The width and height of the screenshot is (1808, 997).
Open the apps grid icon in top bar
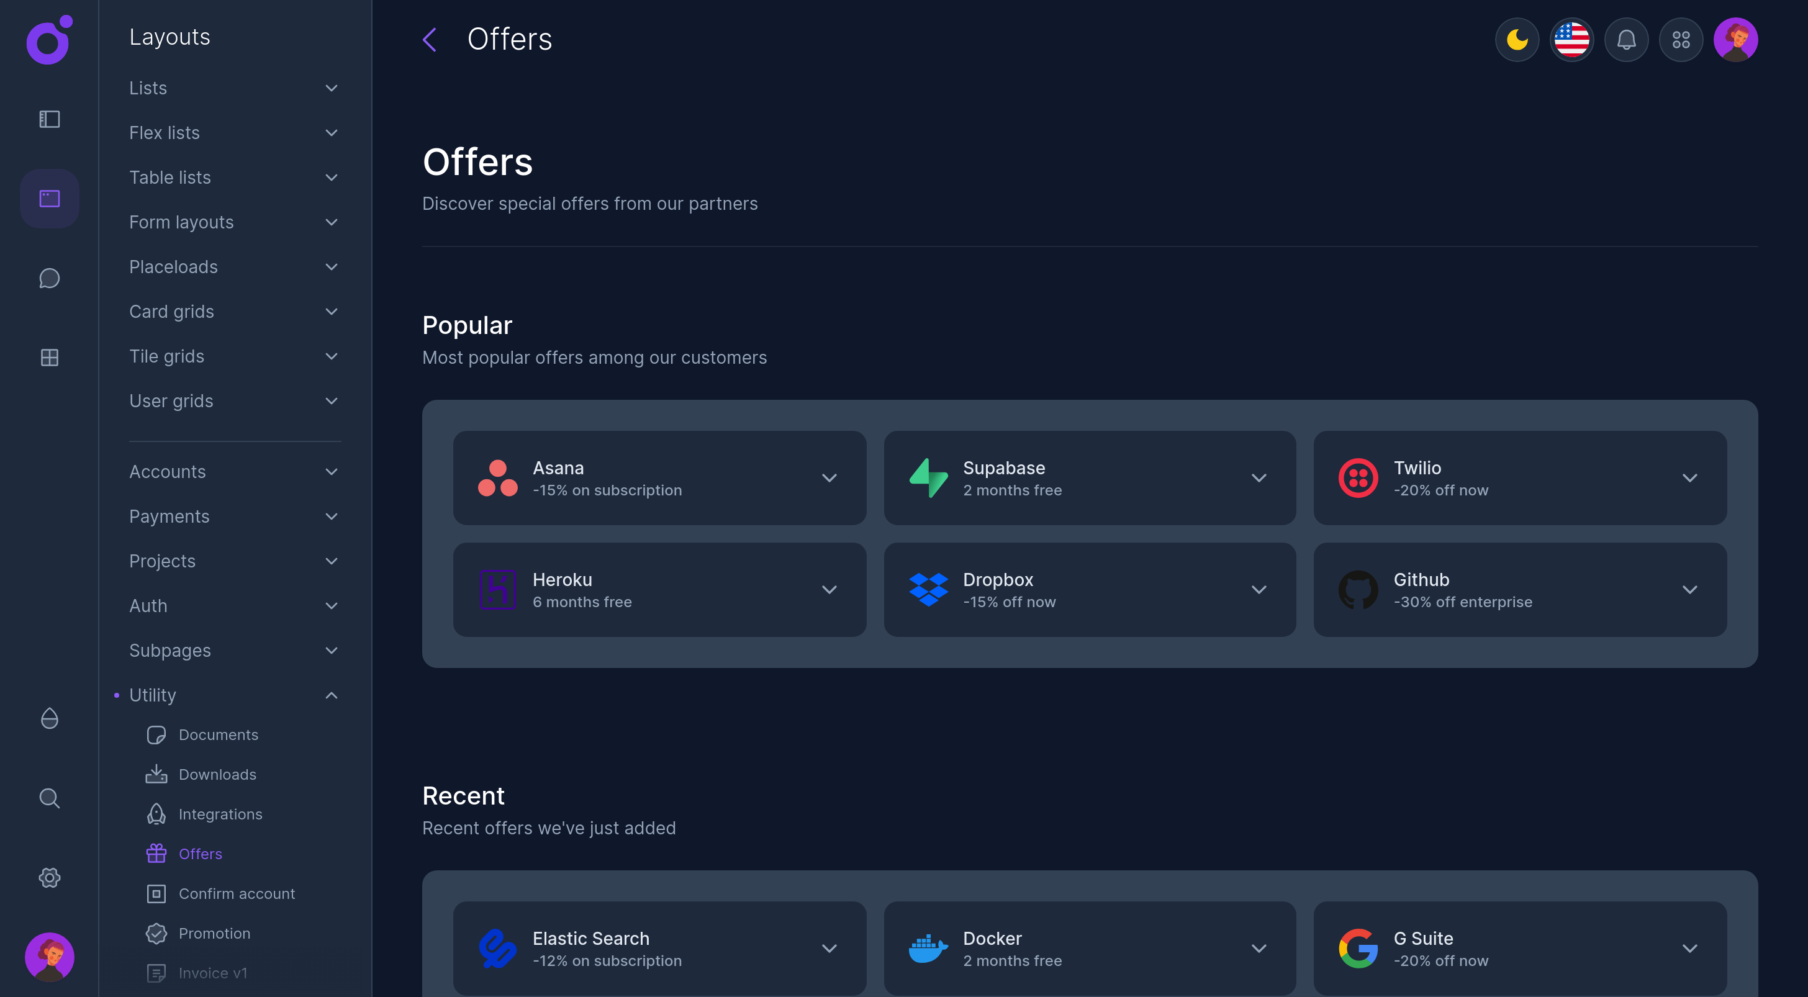tap(1681, 40)
